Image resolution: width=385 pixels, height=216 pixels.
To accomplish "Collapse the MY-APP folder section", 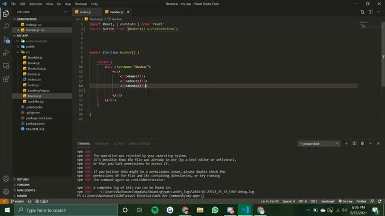I will coord(23,35).
